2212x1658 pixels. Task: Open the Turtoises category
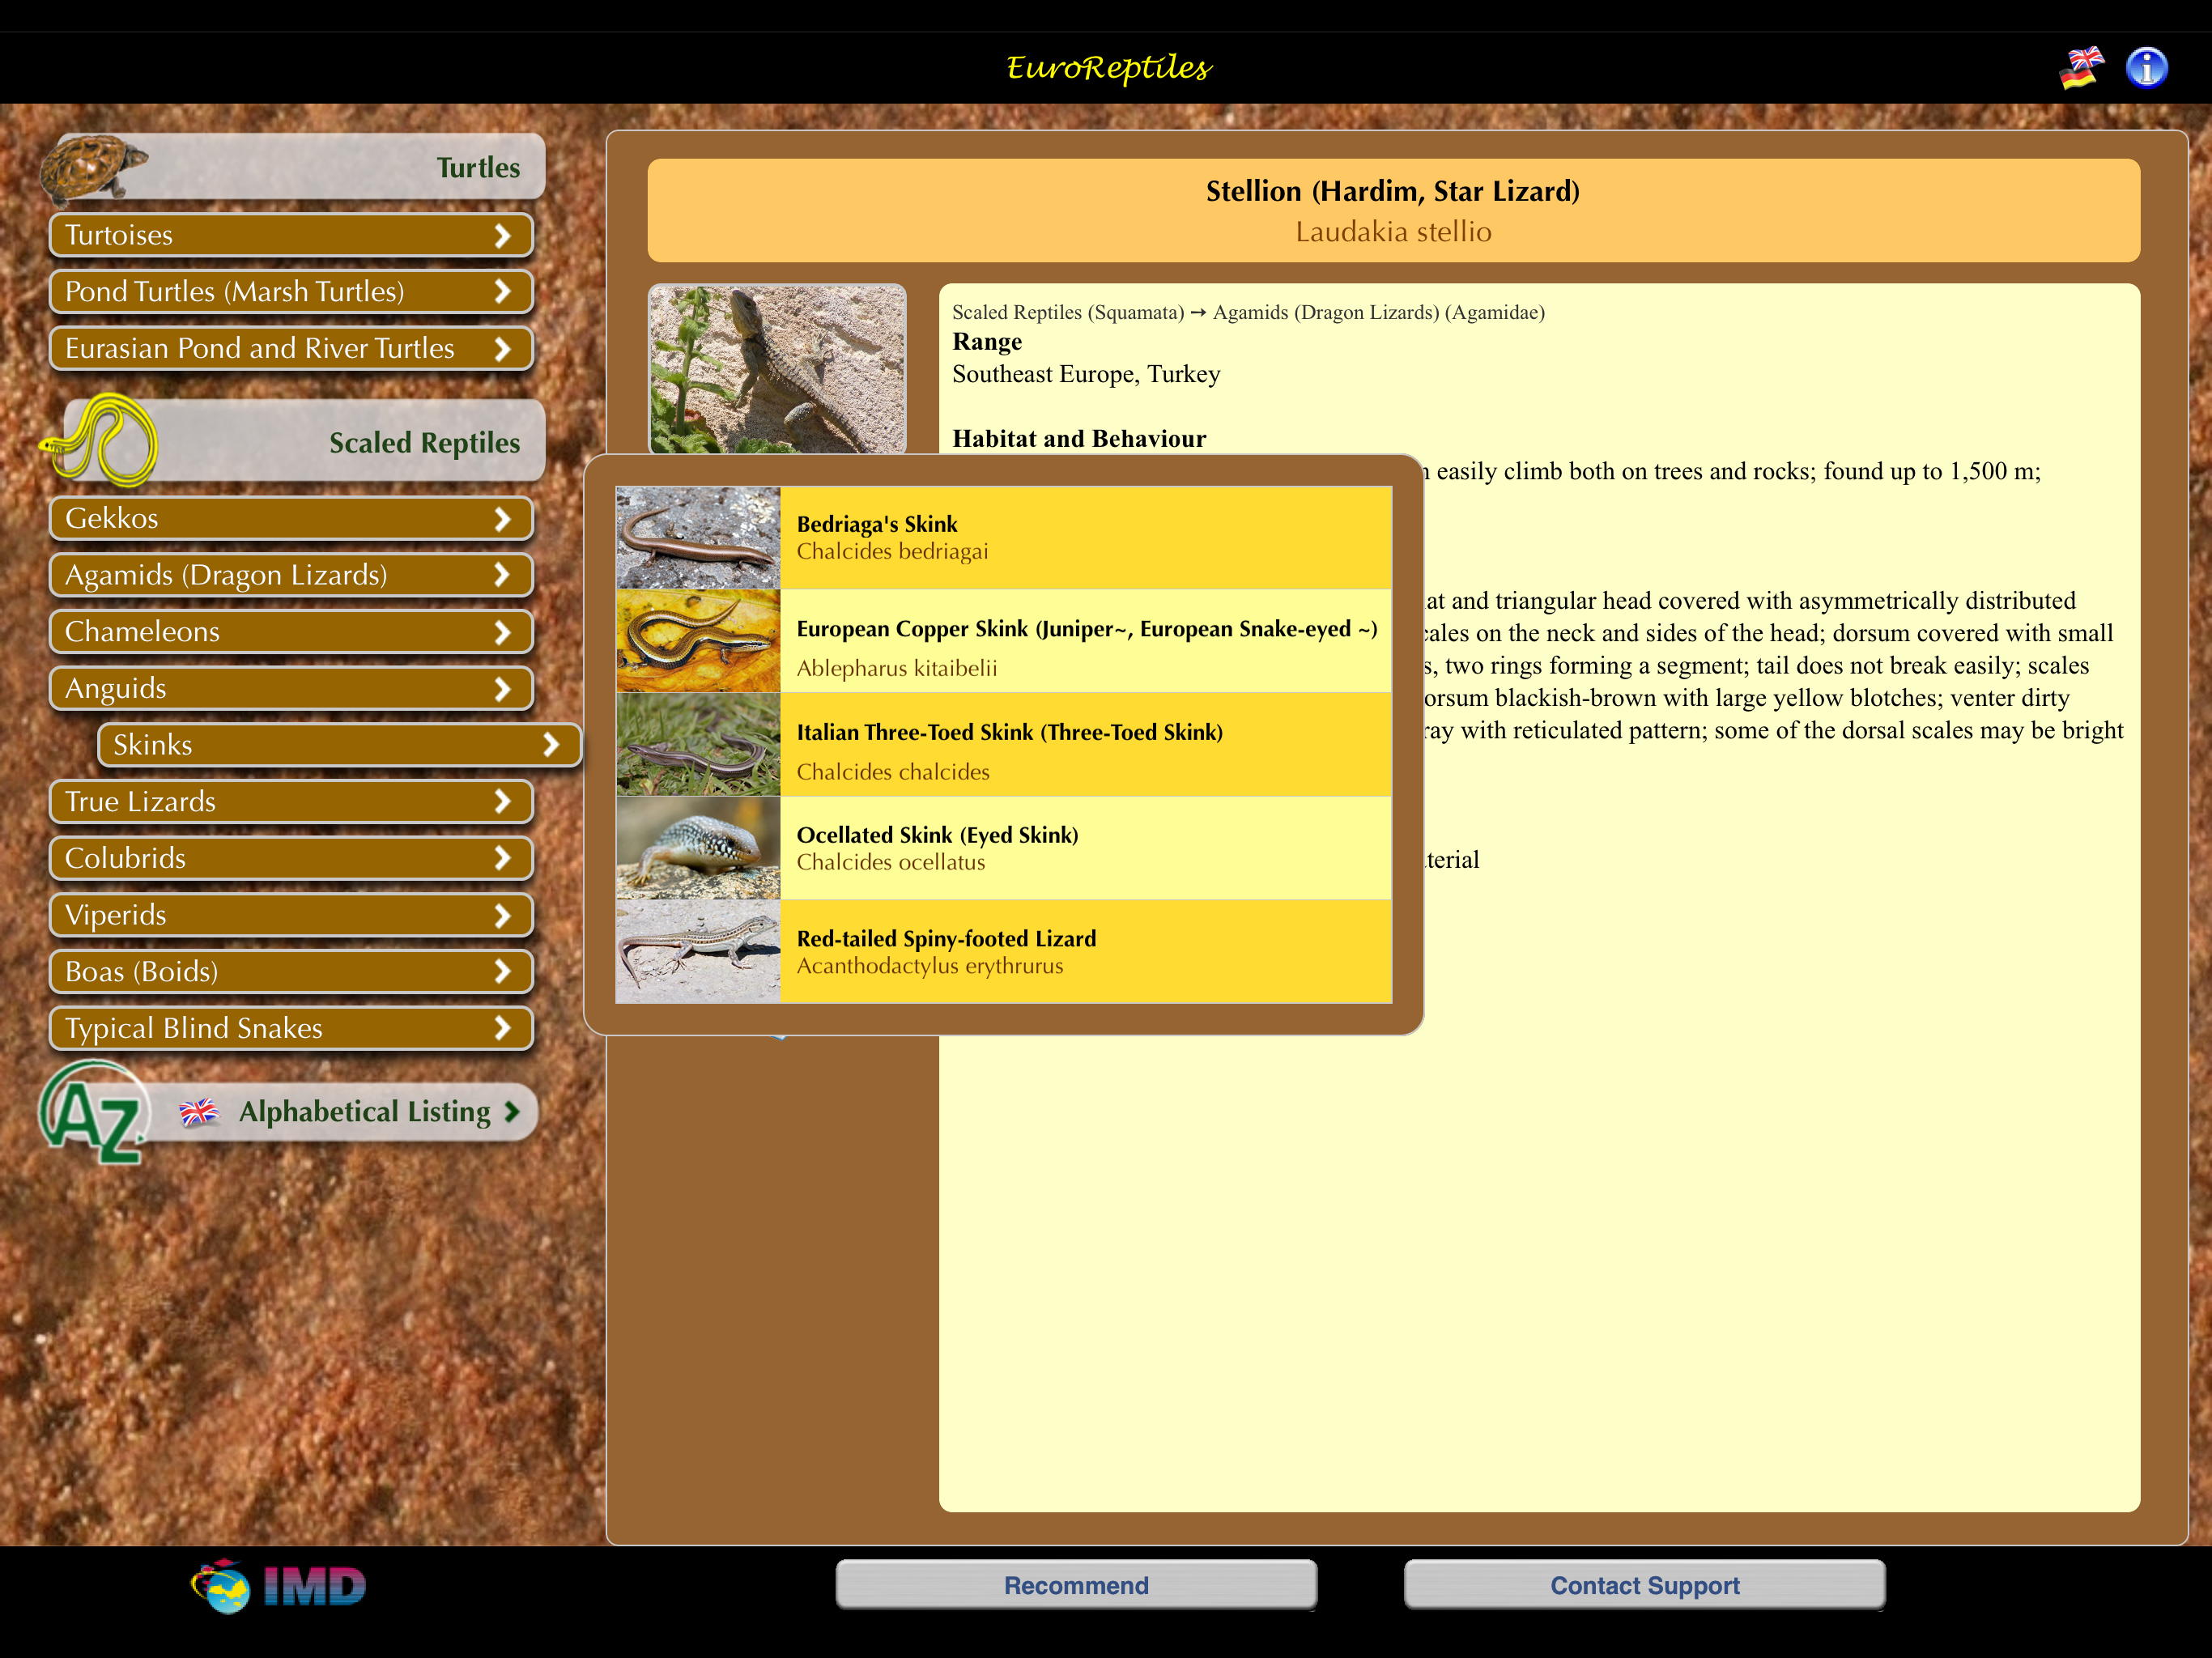click(x=291, y=235)
